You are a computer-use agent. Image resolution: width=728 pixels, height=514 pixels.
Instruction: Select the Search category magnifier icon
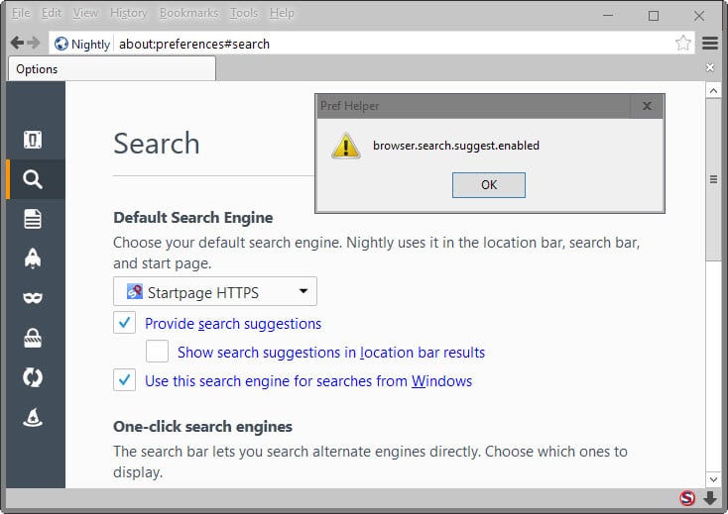pos(33,179)
